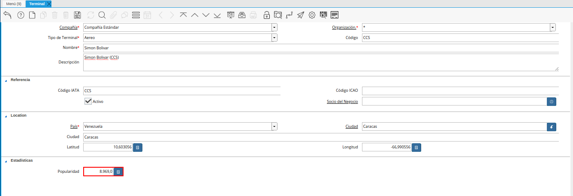Save the record with the floppy disk icon
This screenshot has width=573, height=196.
[x=77, y=15]
